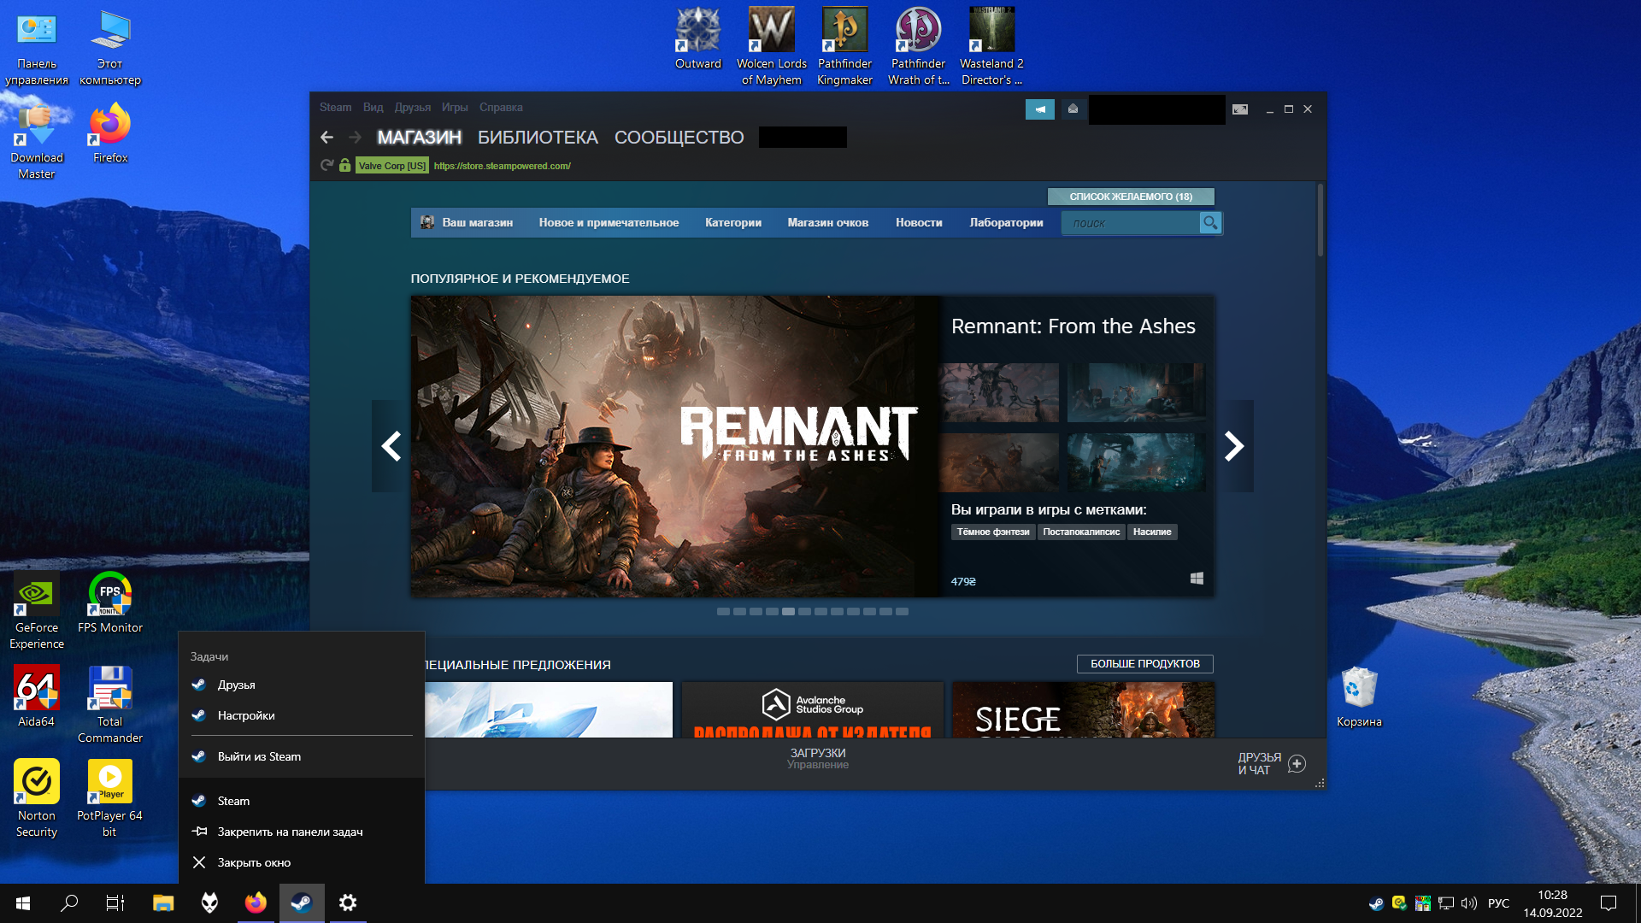Image resolution: width=1641 pixels, height=923 pixels.
Task: Select Wasteland 2 Director's Cut icon
Action: tap(991, 46)
